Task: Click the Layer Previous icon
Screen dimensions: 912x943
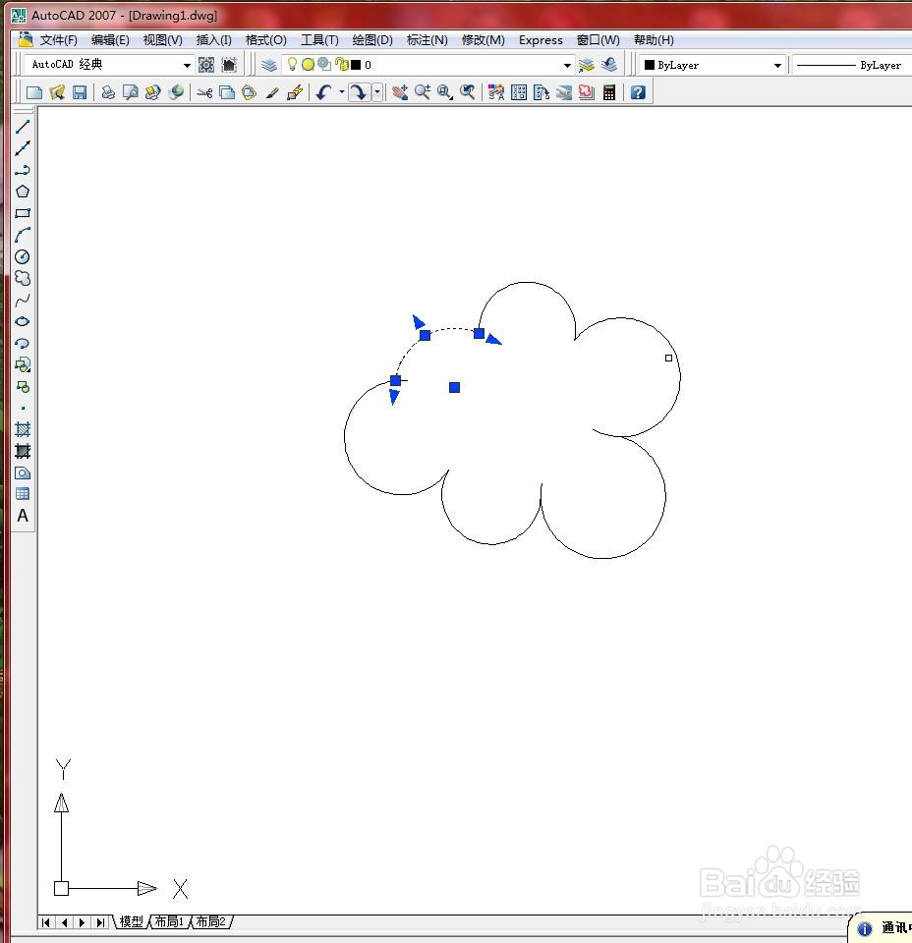Action: [608, 65]
